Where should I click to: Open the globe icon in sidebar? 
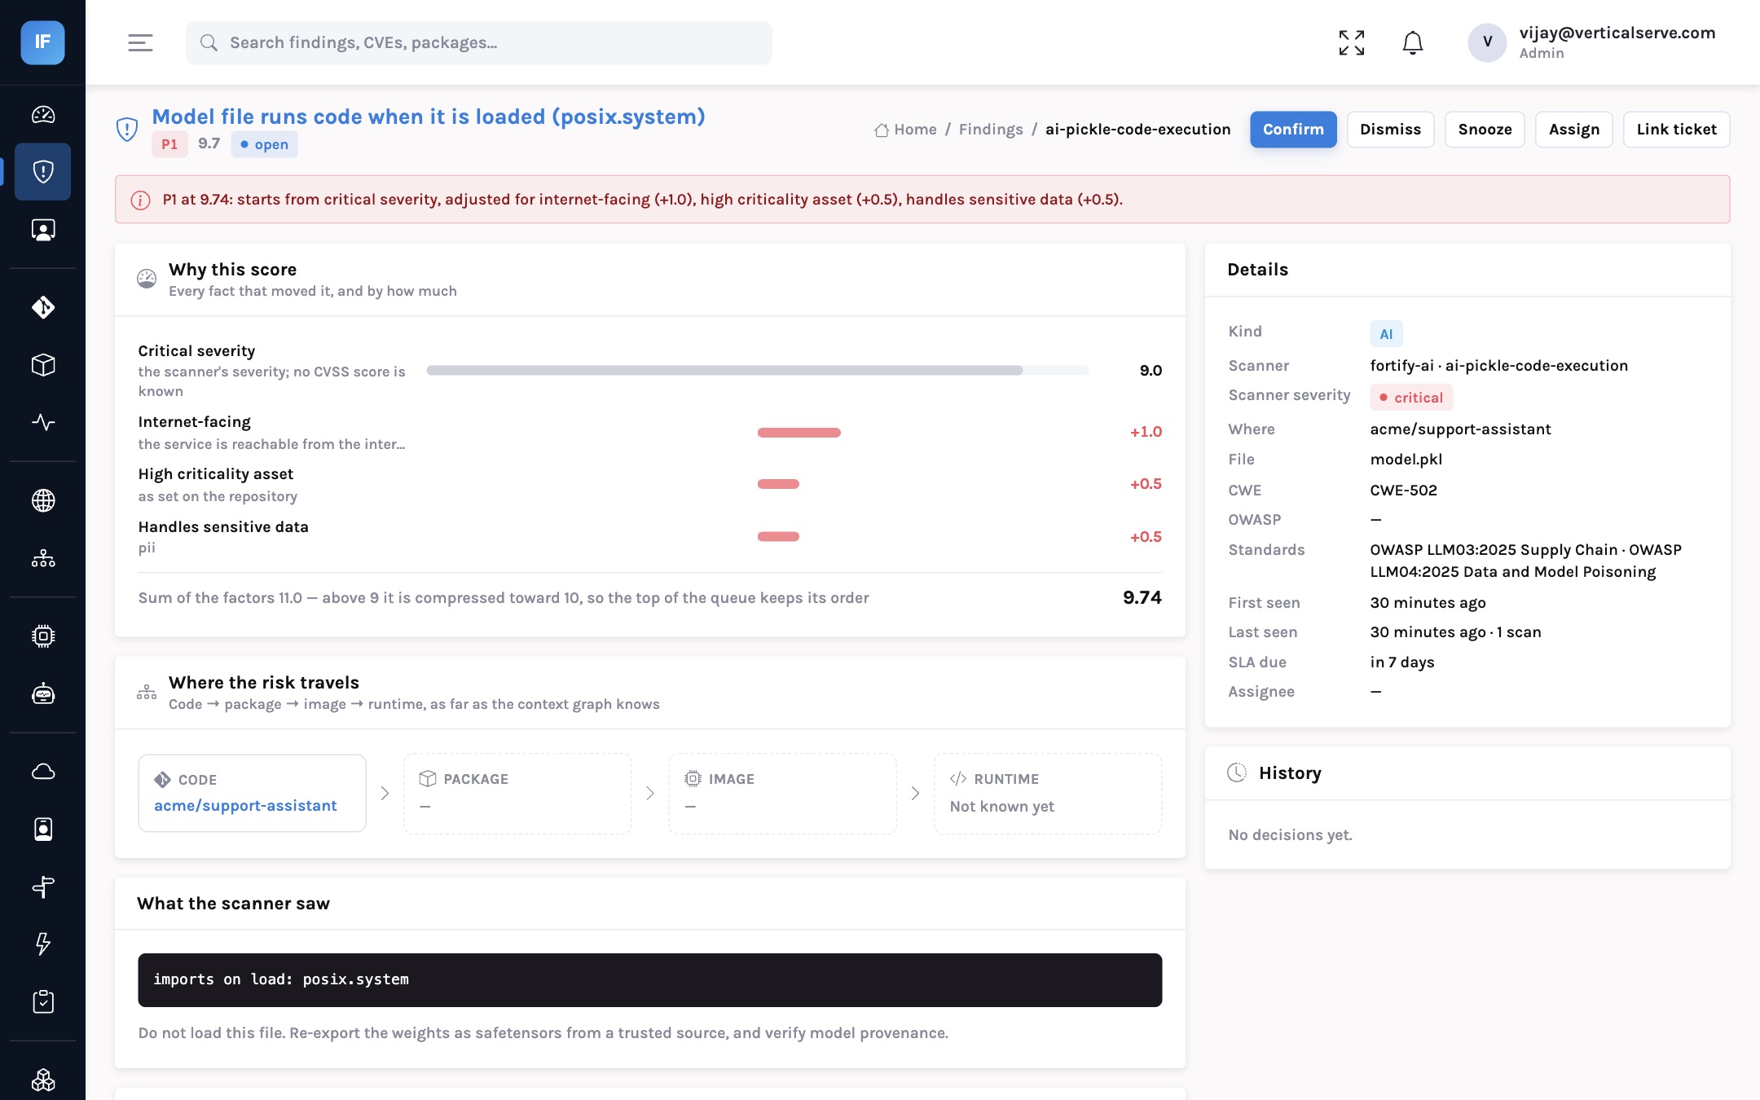tap(42, 500)
